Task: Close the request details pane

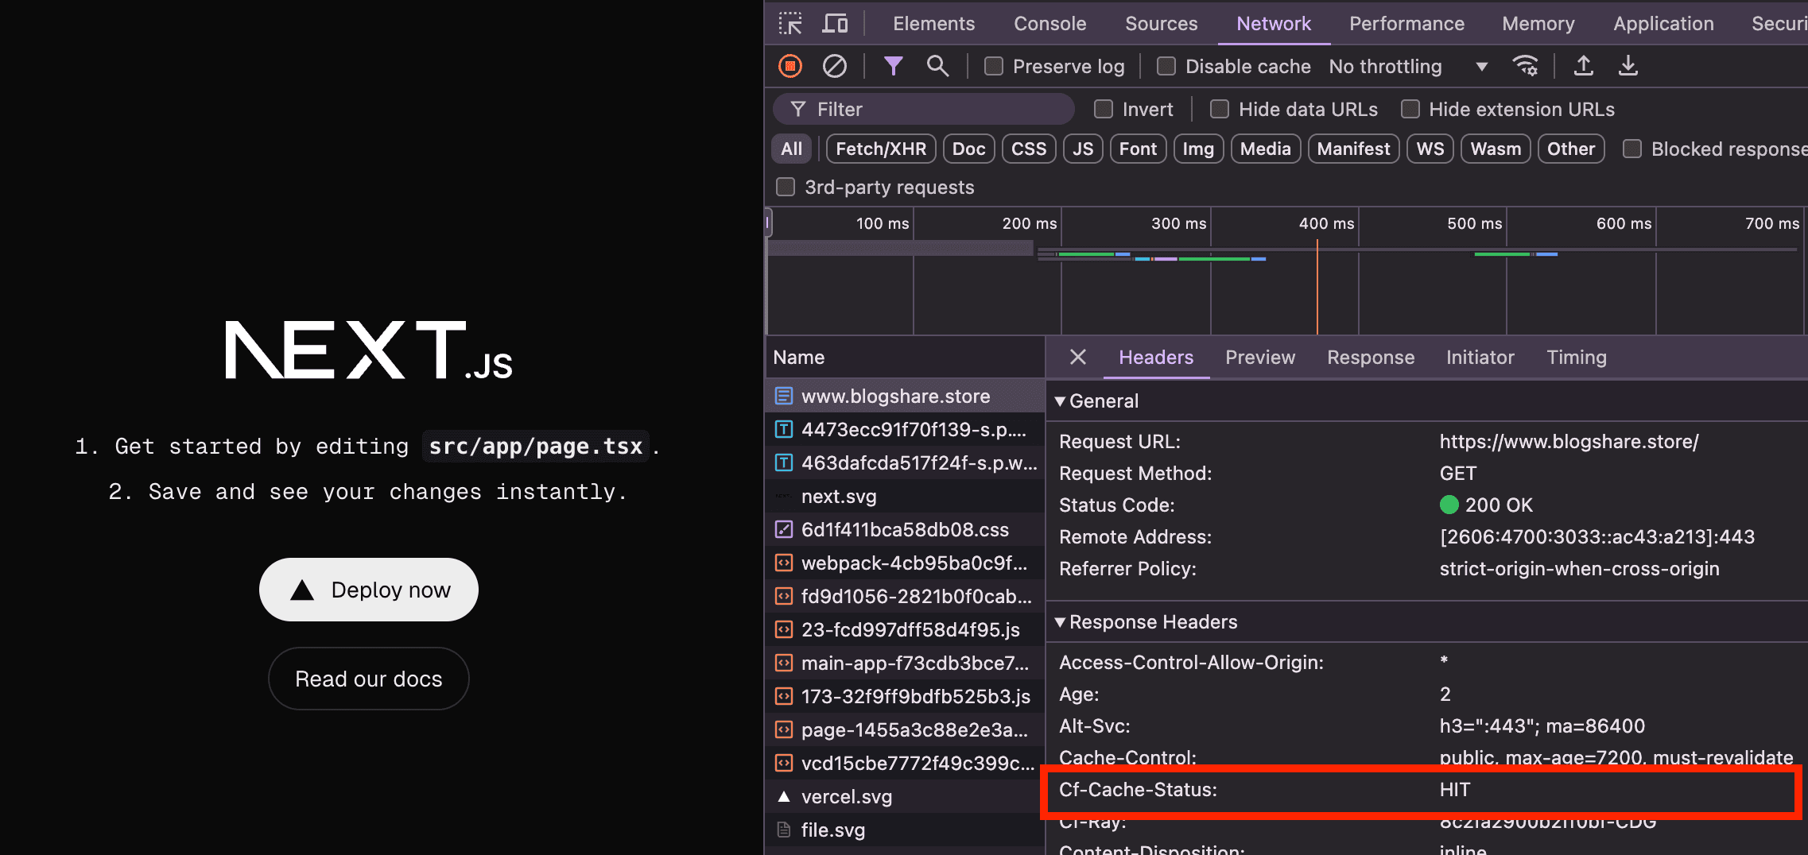Action: [x=1077, y=358]
